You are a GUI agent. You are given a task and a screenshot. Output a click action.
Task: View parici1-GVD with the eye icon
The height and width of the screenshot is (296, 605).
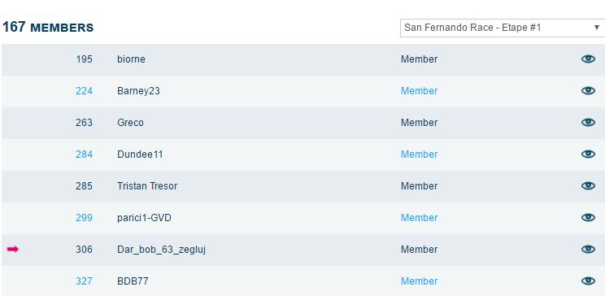point(588,218)
